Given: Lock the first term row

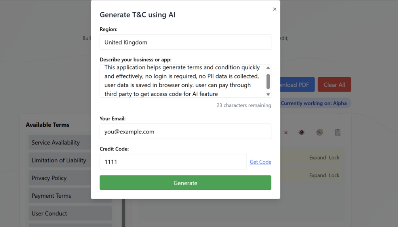Looking at the screenshot, I should pyautogui.click(x=334, y=158).
